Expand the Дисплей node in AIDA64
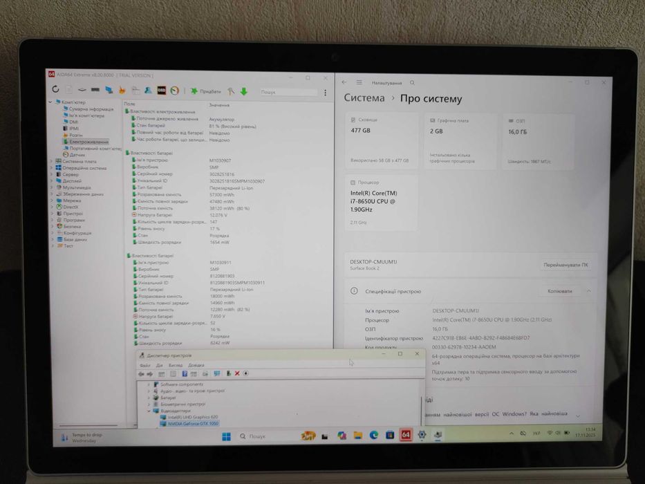The height and width of the screenshot is (484, 645). tap(52, 180)
